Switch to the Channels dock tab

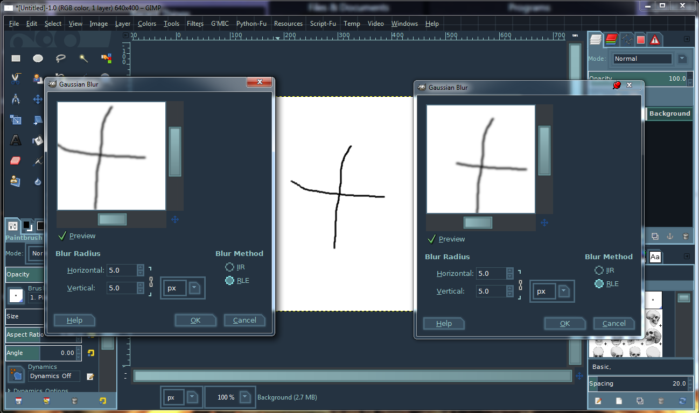pos(611,39)
